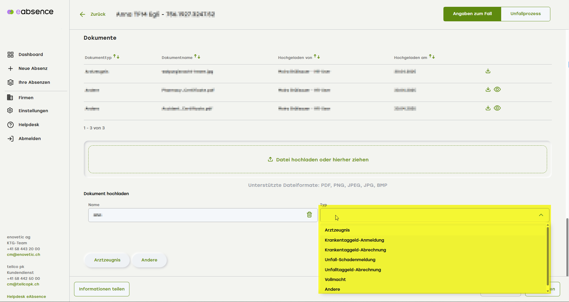This screenshot has height=302, width=569.
Task: Sort documents by Hochgeladen am
Action: (x=432, y=57)
